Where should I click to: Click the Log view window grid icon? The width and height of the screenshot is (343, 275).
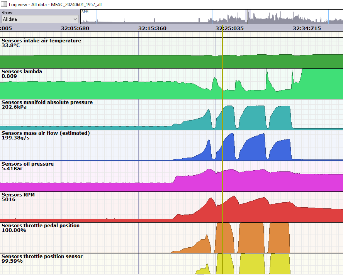(4, 4)
